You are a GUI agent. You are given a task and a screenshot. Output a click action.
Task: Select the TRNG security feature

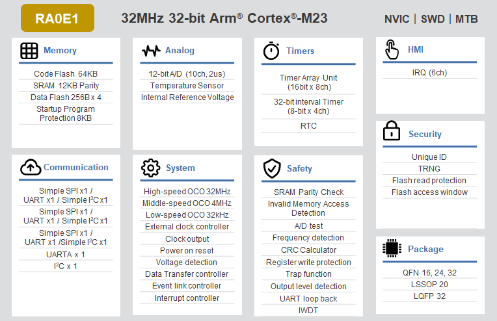coord(430,169)
